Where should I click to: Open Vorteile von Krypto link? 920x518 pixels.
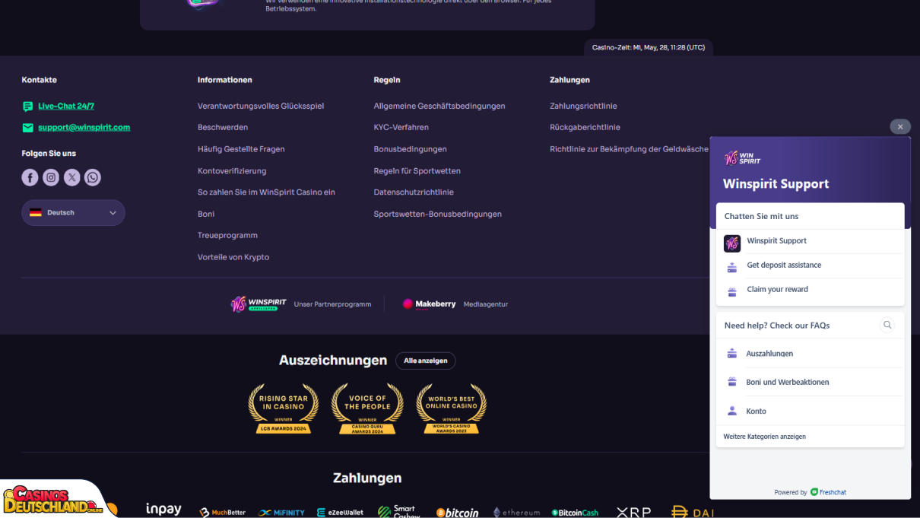click(233, 257)
